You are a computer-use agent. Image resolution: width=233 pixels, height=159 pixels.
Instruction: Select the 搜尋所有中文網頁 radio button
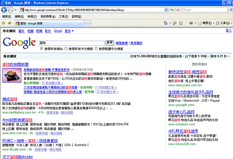click(x=66, y=48)
